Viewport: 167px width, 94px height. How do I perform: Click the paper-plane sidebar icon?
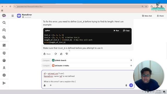tap(4, 83)
